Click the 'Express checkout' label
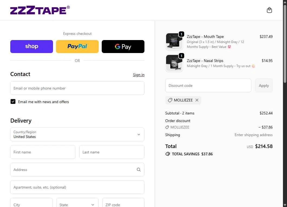This screenshot has width=287, height=207. point(77,34)
